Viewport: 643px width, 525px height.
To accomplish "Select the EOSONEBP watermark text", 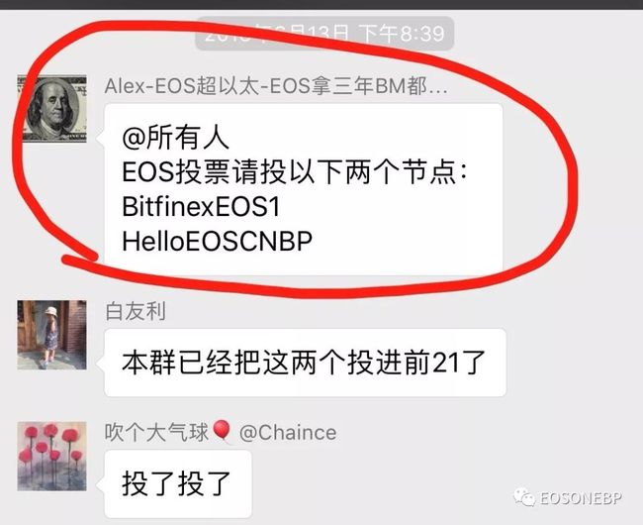I will pyautogui.click(x=581, y=498).
